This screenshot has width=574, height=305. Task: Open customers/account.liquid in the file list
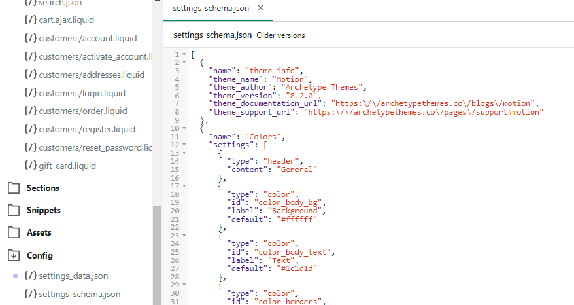click(88, 38)
